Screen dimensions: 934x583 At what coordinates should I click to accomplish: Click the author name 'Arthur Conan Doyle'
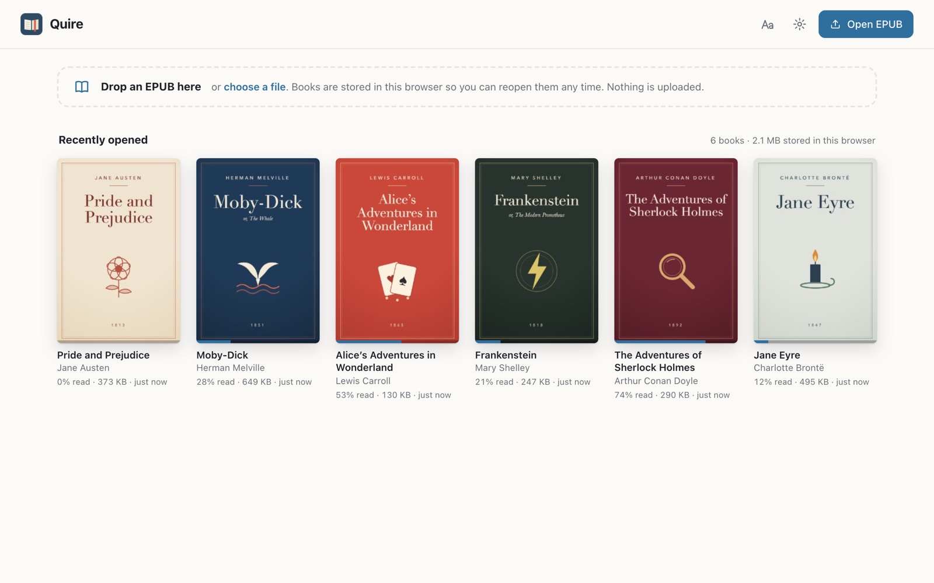click(656, 381)
